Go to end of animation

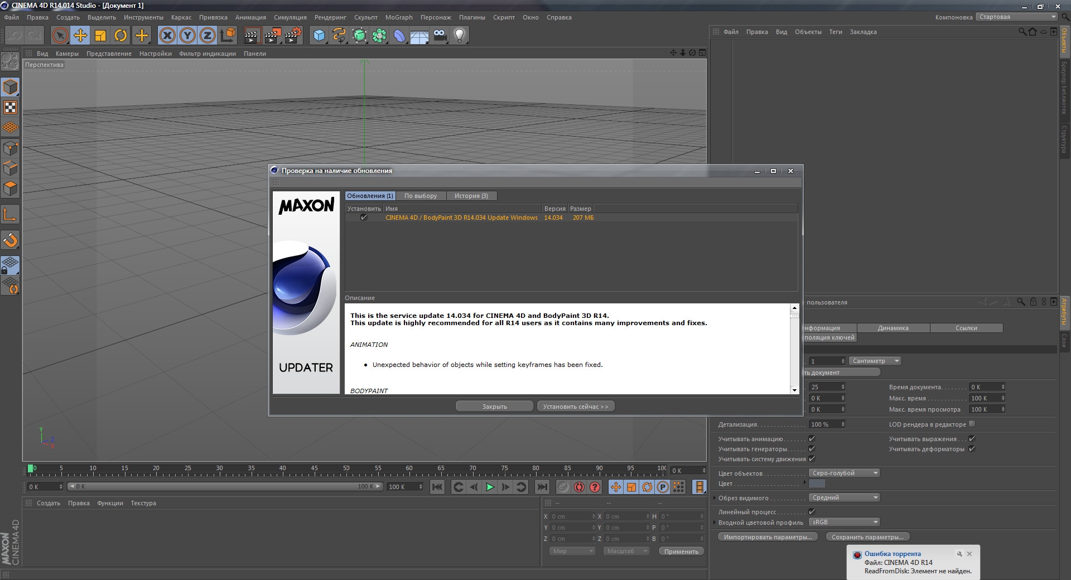tap(542, 487)
